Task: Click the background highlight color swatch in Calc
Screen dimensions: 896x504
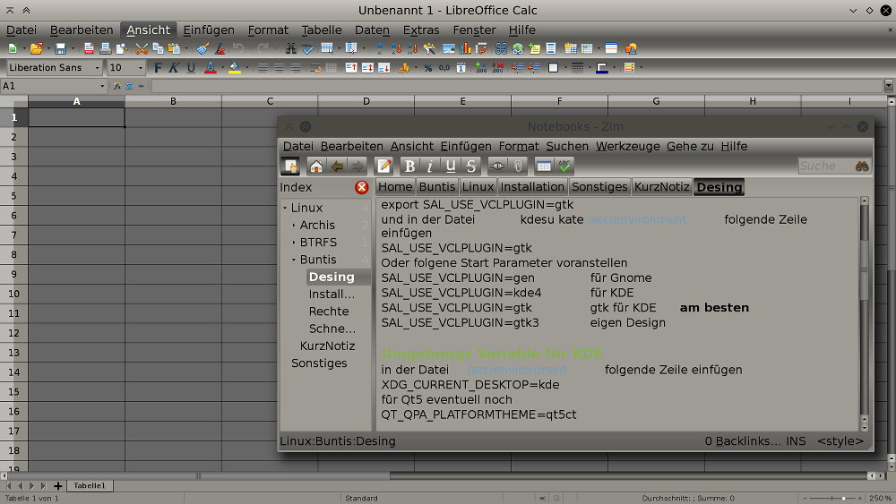Action: point(234,68)
